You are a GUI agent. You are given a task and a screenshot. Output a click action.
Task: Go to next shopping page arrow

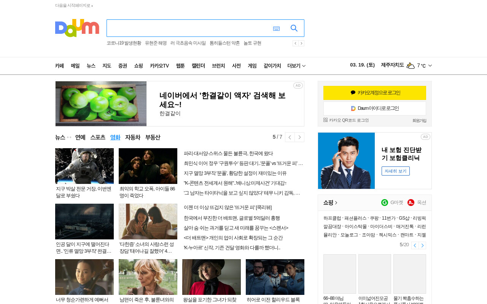[x=422, y=245]
